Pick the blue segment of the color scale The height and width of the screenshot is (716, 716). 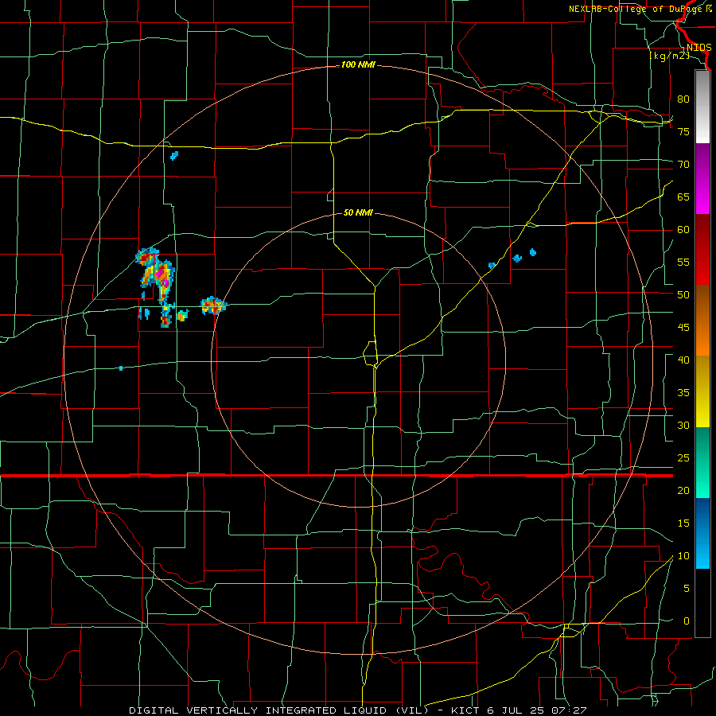(702, 533)
